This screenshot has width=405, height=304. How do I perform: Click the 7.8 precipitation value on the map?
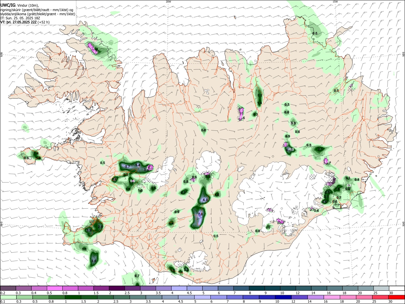click(x=200, y=214)
